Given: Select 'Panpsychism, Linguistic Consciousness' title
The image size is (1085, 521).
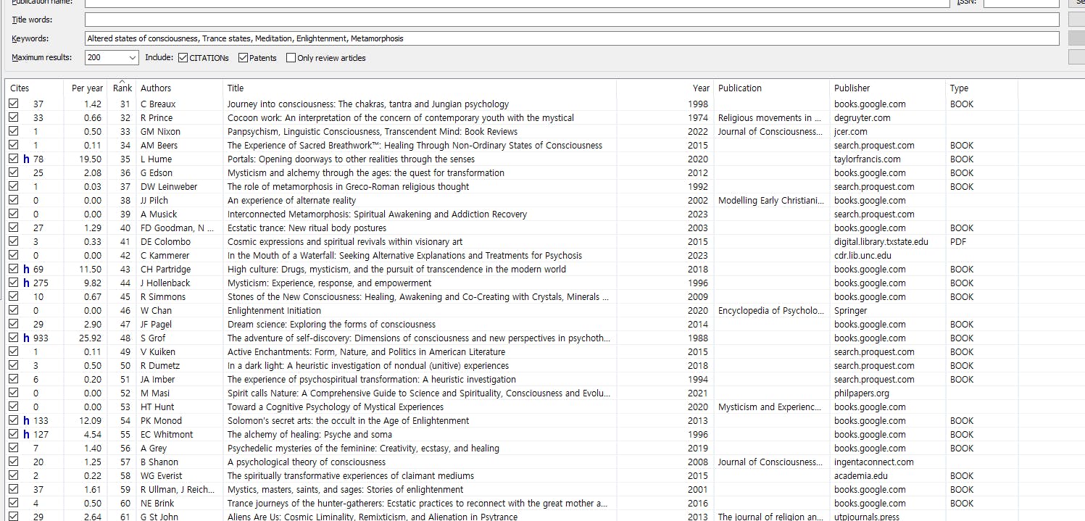Looking at the screenshot, I should click(x=373, y=132).
